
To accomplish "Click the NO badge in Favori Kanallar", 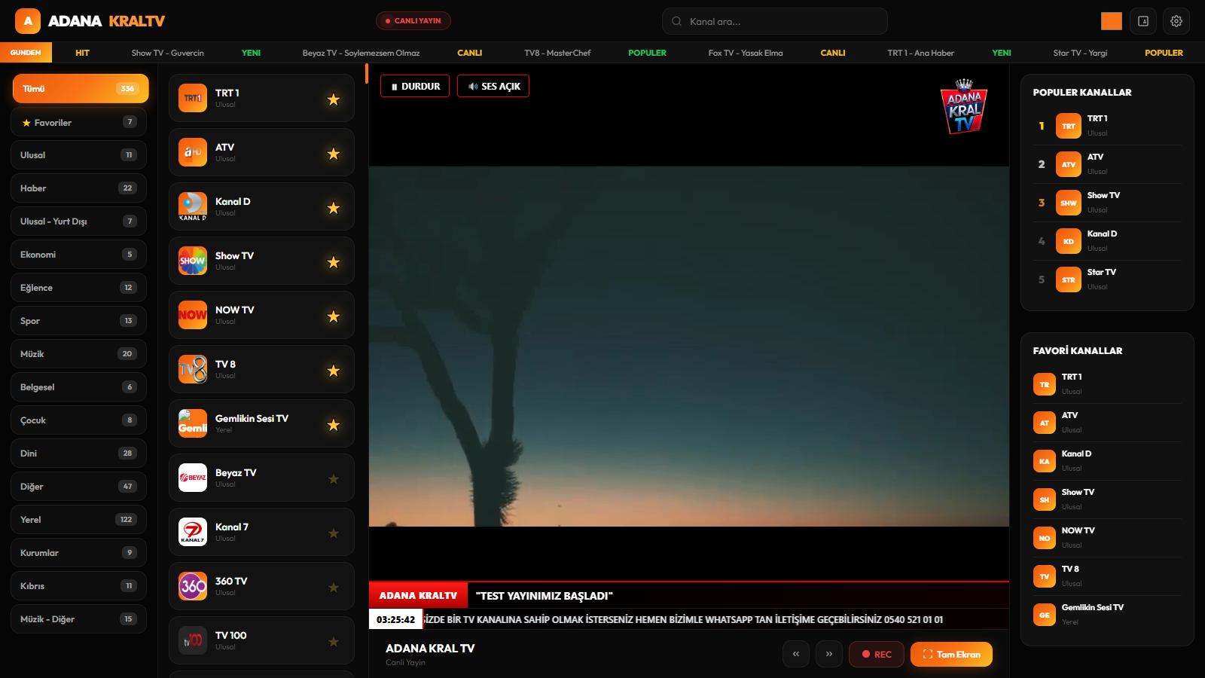I will (x=1045, y=538).
